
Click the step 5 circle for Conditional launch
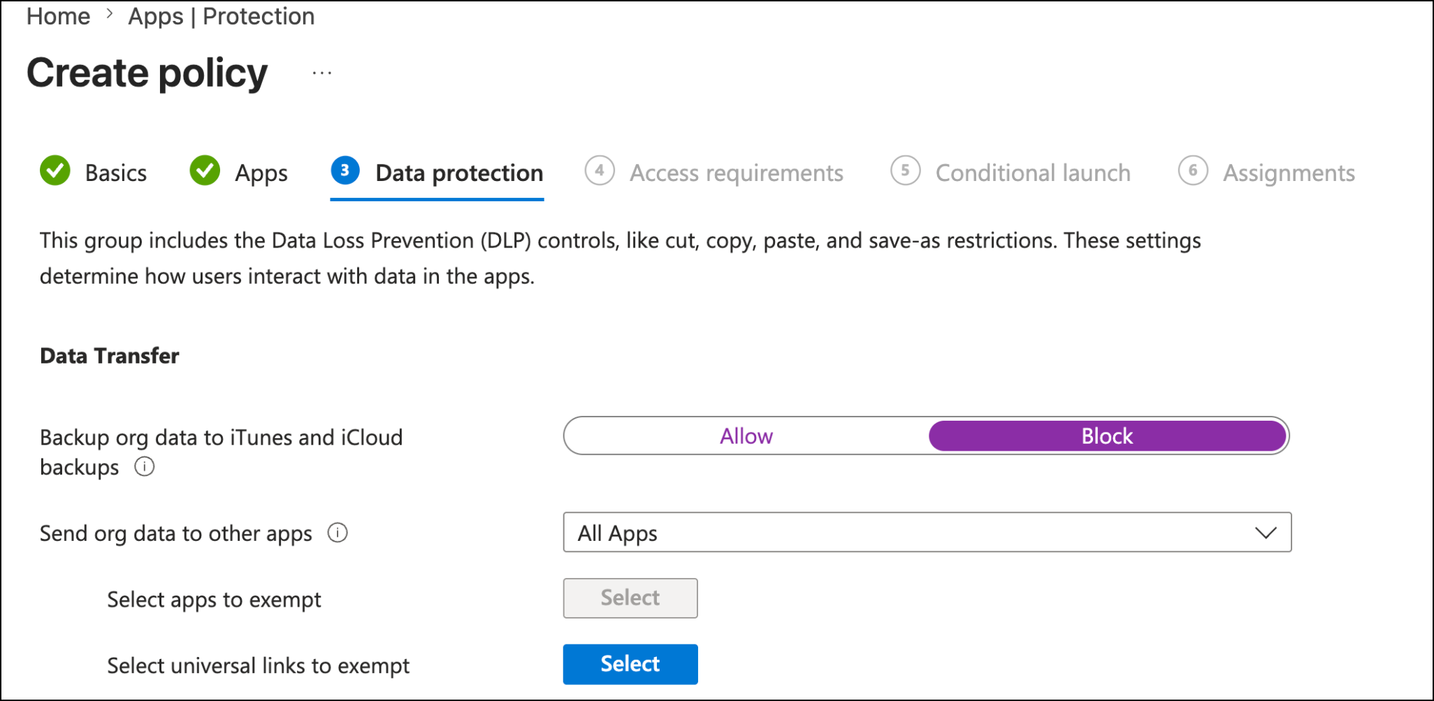click(905, 171)
